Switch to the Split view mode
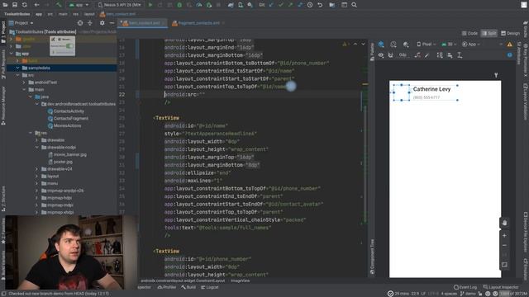The width and height of the screenshot is (529, 297). tap(488, 33)
